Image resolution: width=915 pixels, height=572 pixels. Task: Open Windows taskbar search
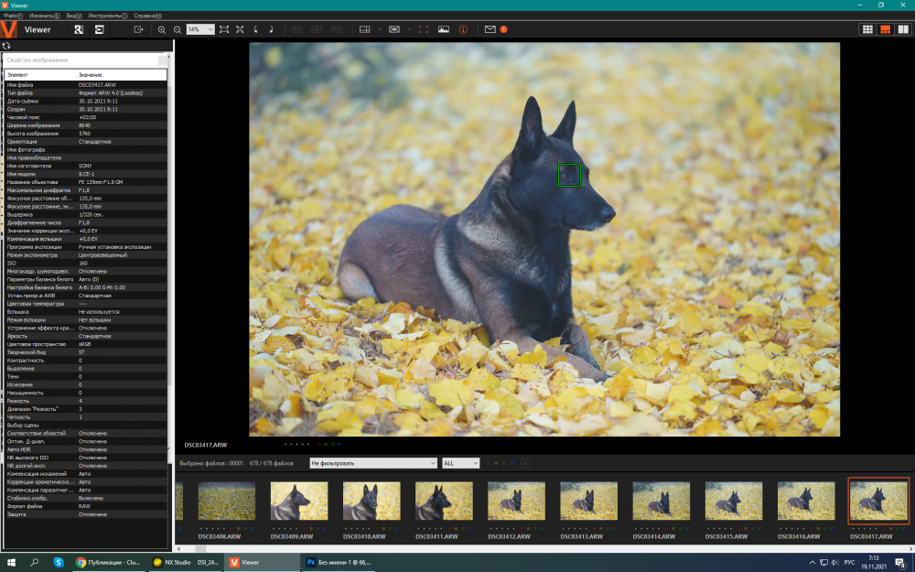35,563
